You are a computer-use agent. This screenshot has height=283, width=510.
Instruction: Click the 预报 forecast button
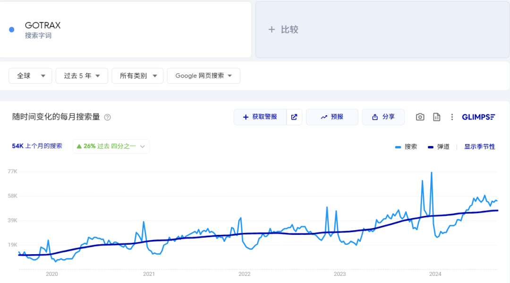(x=332, y=117)
